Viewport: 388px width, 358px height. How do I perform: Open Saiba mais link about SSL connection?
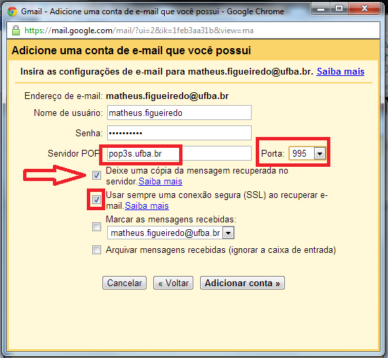[x=147, y=205]
